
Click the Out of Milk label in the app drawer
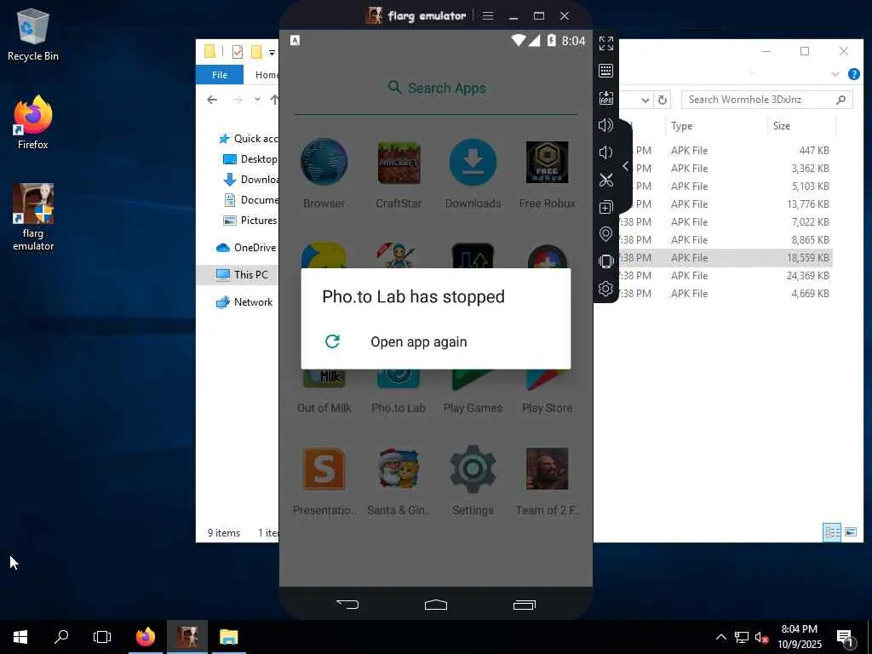[x=324, y=408]
